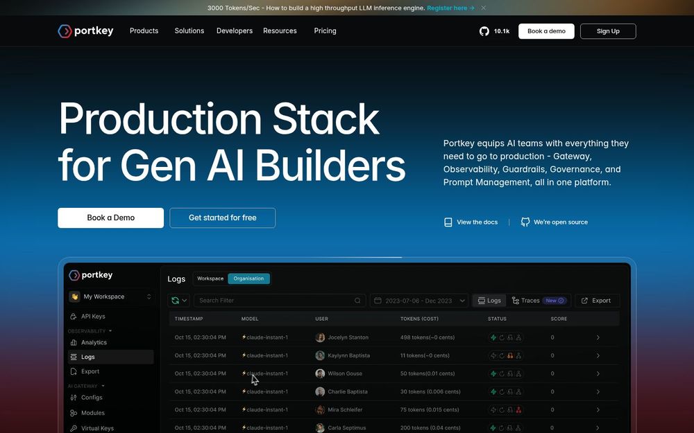Click the calendar icon in the date range field

pyautogui.click(x=378, y=301)
